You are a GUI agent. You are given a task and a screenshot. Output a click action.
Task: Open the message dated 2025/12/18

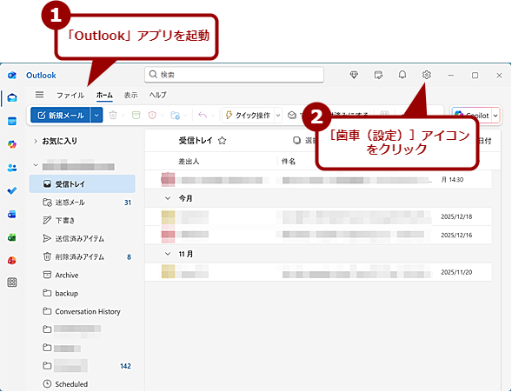pos(318,216)
